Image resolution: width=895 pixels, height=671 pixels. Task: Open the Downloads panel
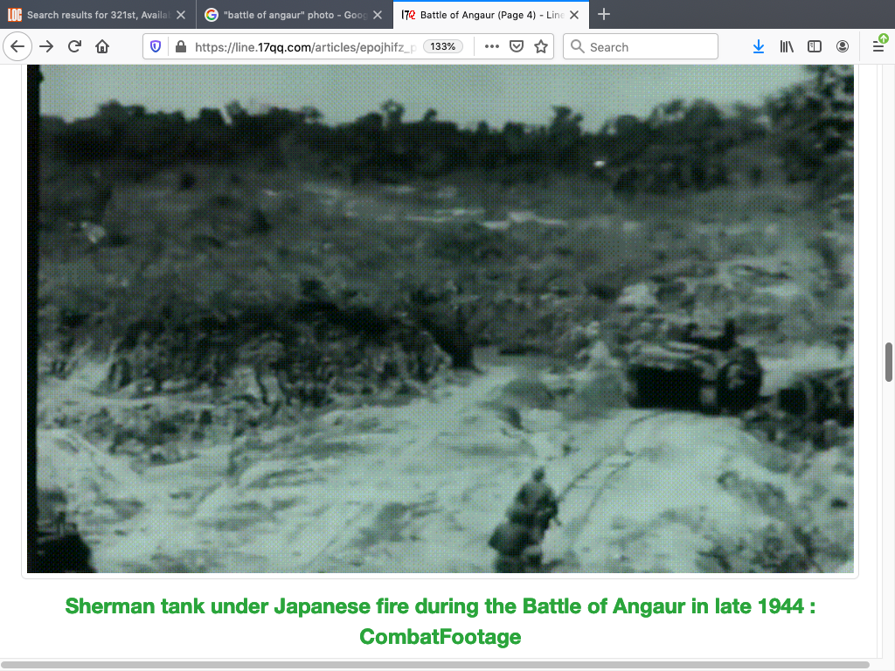[758, 47]
